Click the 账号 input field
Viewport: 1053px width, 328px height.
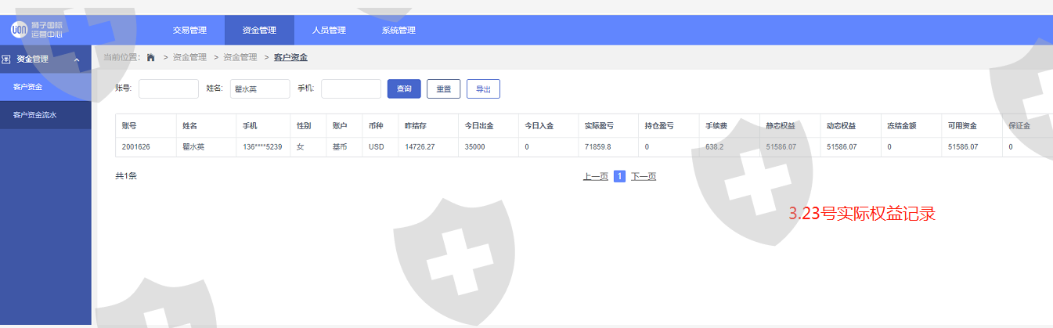(168, 89)
